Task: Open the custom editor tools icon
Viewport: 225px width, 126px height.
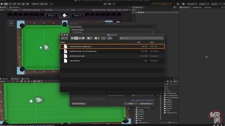Action: tap(27, 4)
